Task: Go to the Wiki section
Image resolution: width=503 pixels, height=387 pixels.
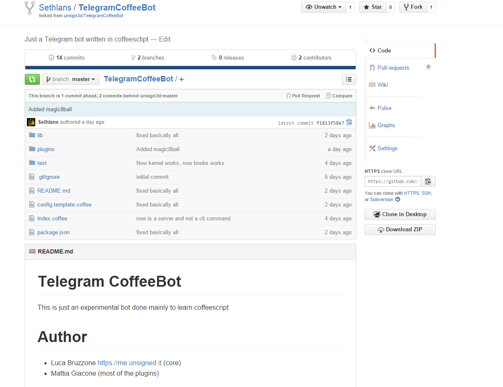Action: tap(383, 85)
